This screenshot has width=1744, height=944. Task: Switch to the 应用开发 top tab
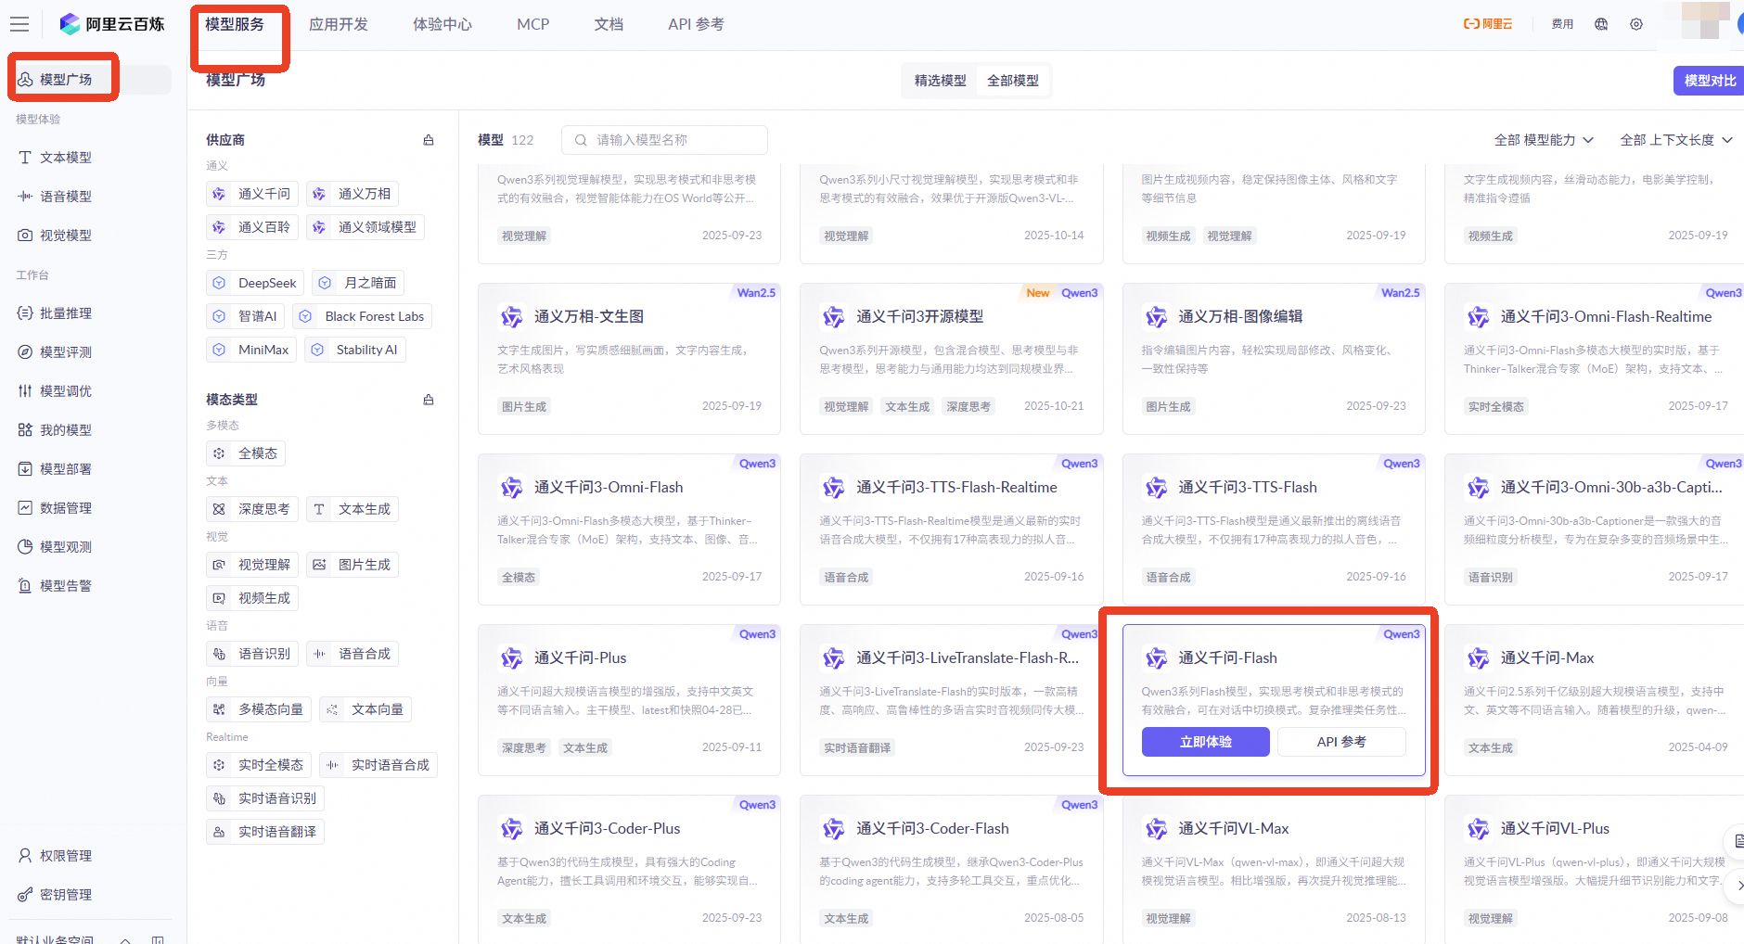coord(339,24)
